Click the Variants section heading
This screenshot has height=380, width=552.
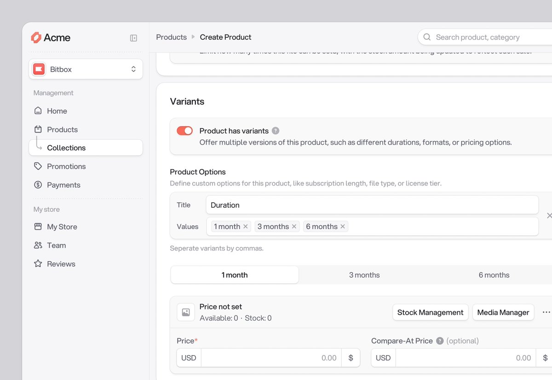(x=187, y=101)
